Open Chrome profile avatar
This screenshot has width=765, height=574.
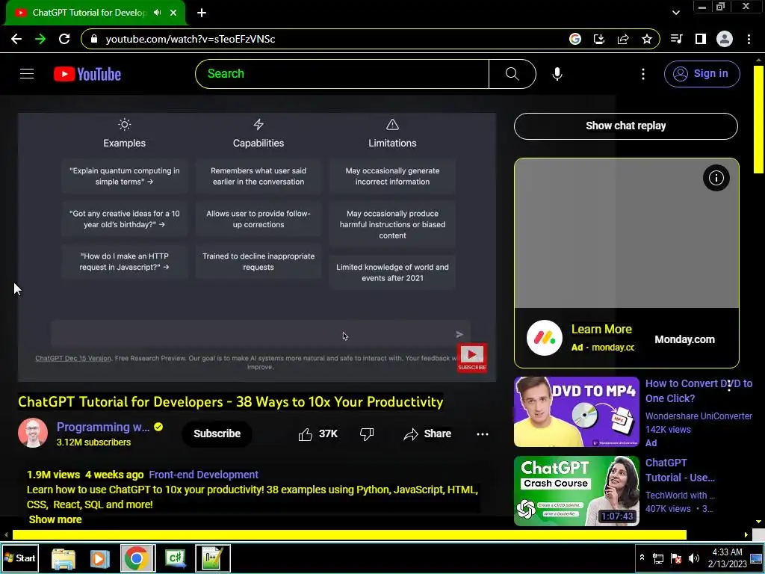(x=725, y=39)
